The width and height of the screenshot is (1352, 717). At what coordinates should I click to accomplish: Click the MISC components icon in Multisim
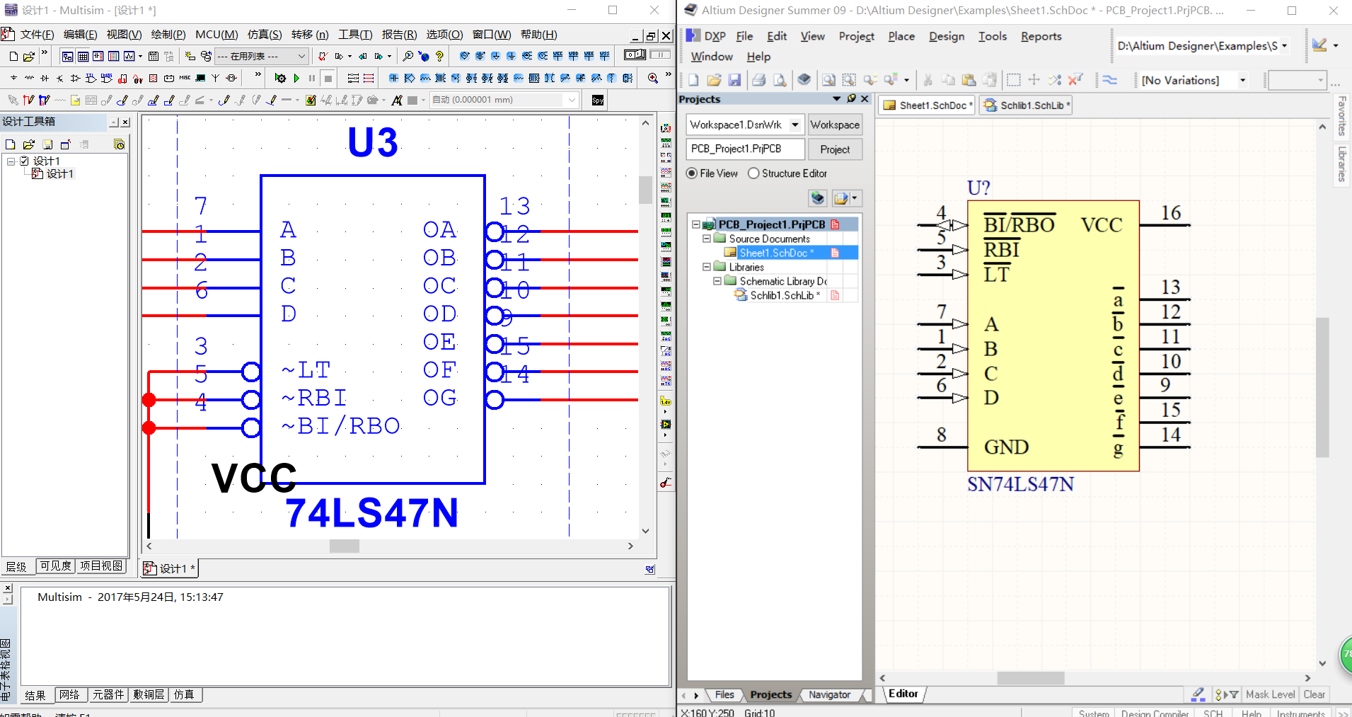coord(185,78)
